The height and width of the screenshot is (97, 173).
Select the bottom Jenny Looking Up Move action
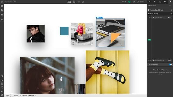[162, 60]
